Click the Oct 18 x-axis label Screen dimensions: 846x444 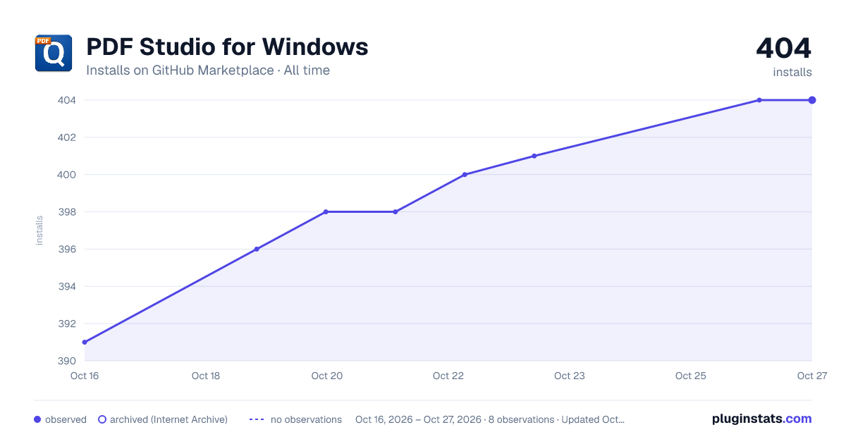[x=206, y=376]
